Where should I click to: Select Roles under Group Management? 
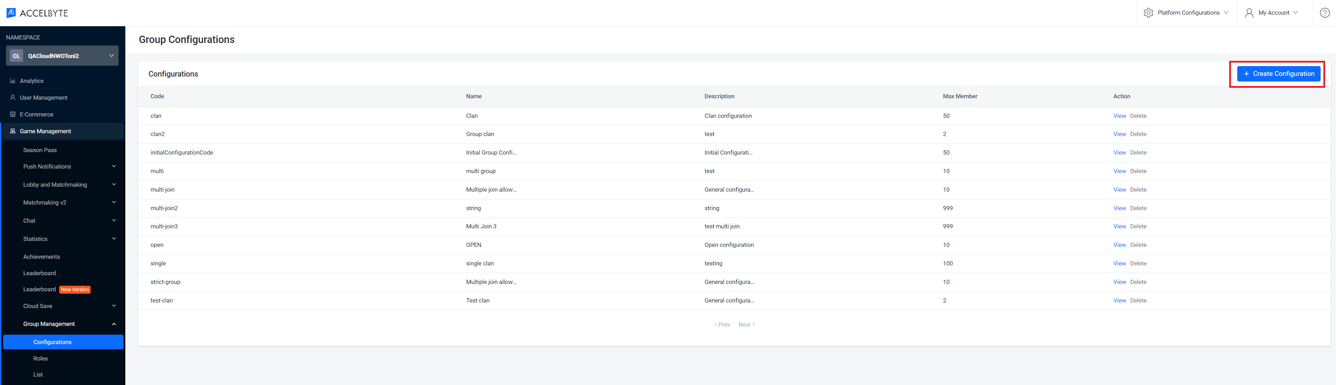(40, 358)
